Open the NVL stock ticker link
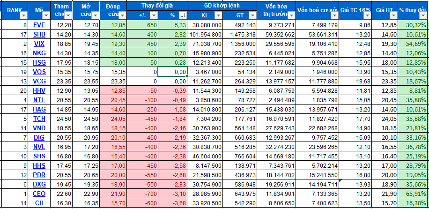 point(39,147)
